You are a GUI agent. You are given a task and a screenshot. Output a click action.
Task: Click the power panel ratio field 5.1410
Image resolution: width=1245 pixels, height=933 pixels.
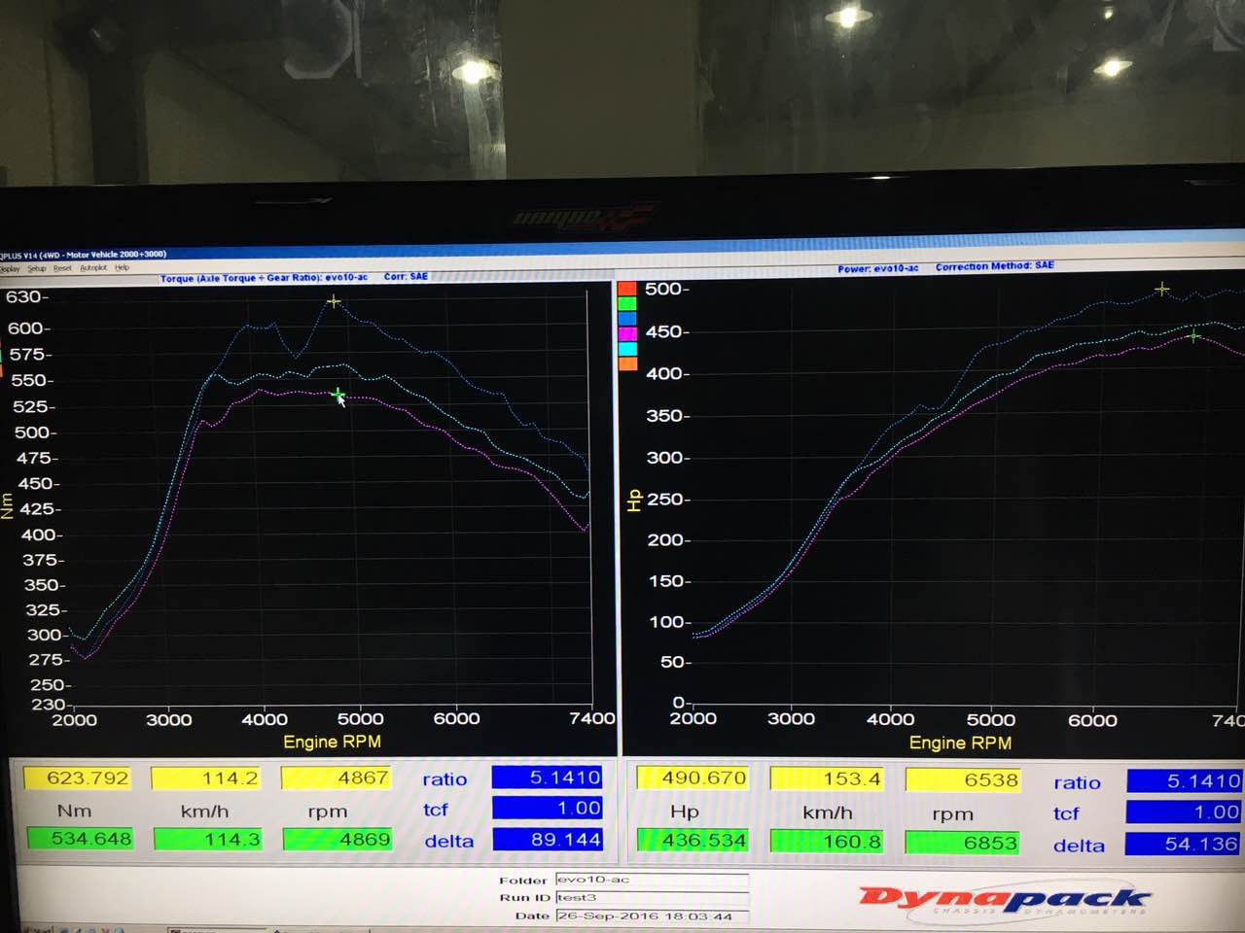tap(1185, 780)
